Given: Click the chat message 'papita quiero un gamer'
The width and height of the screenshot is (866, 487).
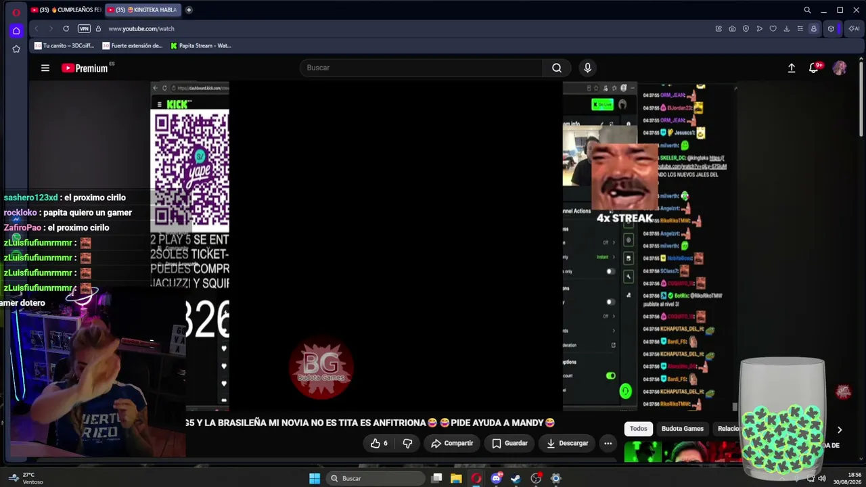Looking at the screenshot, I should coord(87,212).
